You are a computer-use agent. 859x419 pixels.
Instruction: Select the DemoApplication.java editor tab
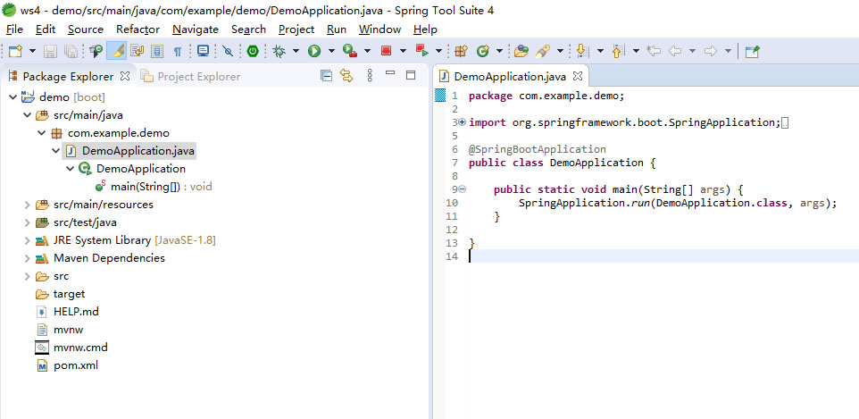point(510,76)
